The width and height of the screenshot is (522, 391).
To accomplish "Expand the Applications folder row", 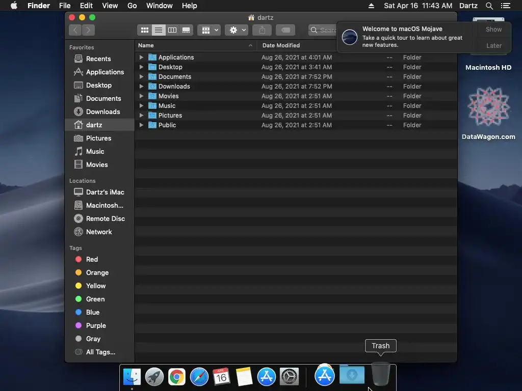I will (141, 58).
